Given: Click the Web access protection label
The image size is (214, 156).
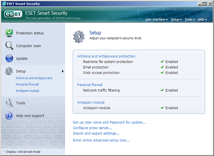Looking at the screenshot, I should point(101,73).
